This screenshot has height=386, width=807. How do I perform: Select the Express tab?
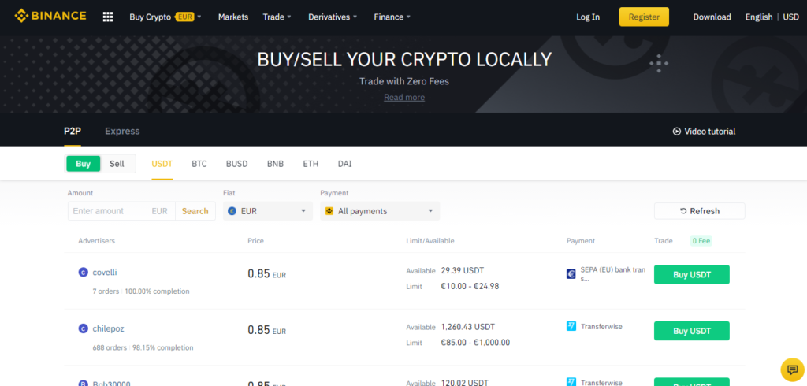tap(122, 132)
